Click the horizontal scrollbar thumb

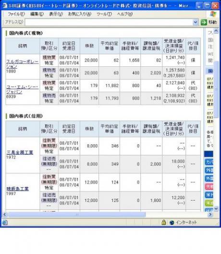[77, 215]
